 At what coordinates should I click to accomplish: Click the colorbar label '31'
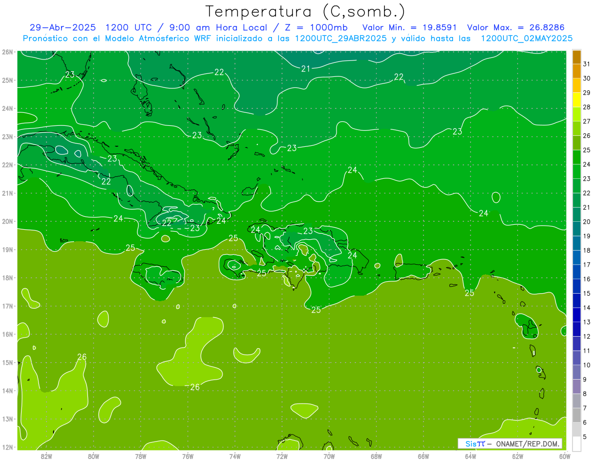click(x=586, y=64)
